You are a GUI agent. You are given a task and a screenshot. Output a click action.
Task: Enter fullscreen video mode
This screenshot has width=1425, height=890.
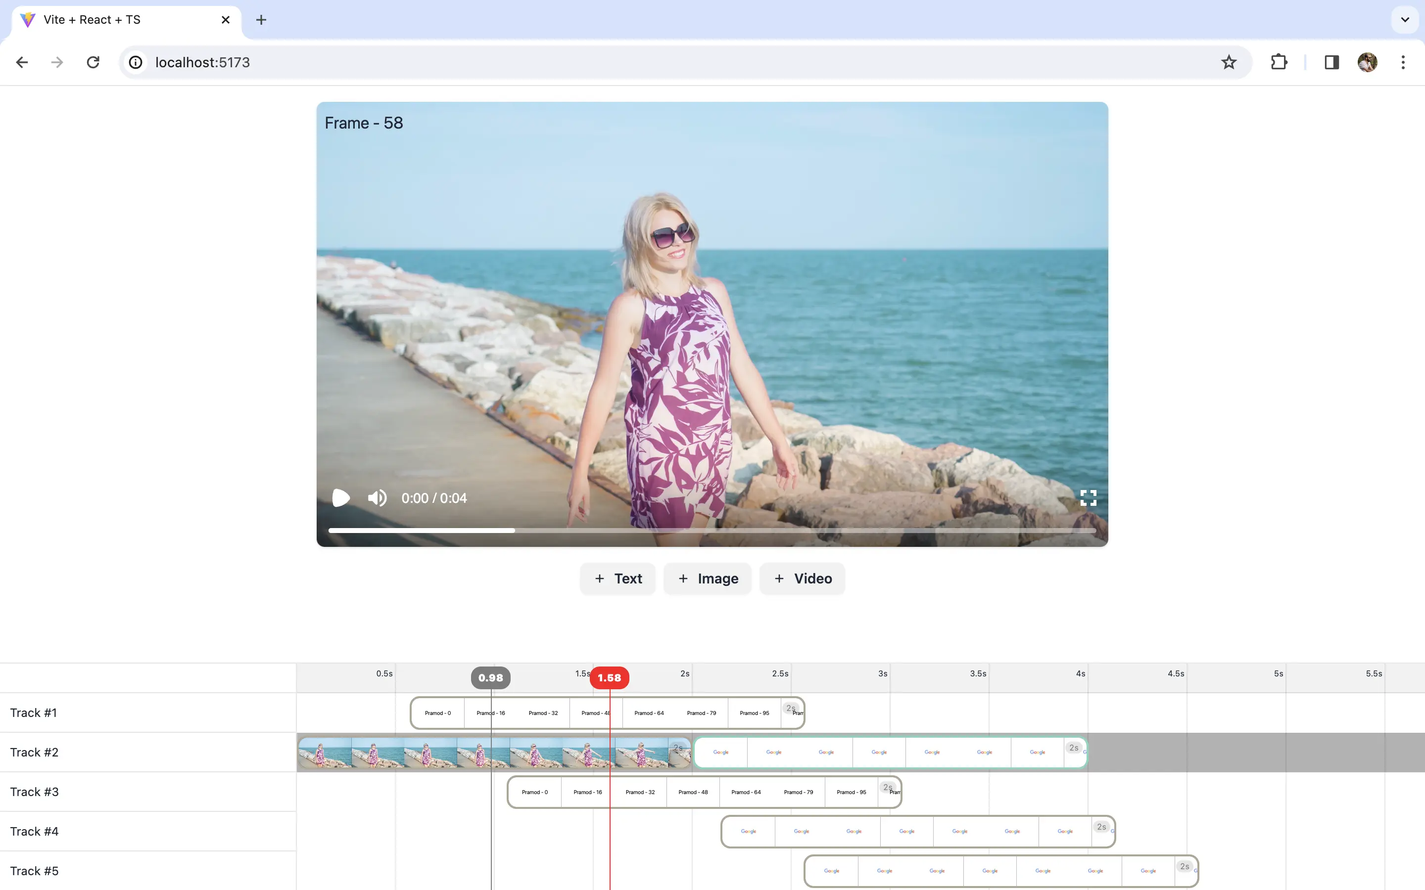(x=1088, y=498)
